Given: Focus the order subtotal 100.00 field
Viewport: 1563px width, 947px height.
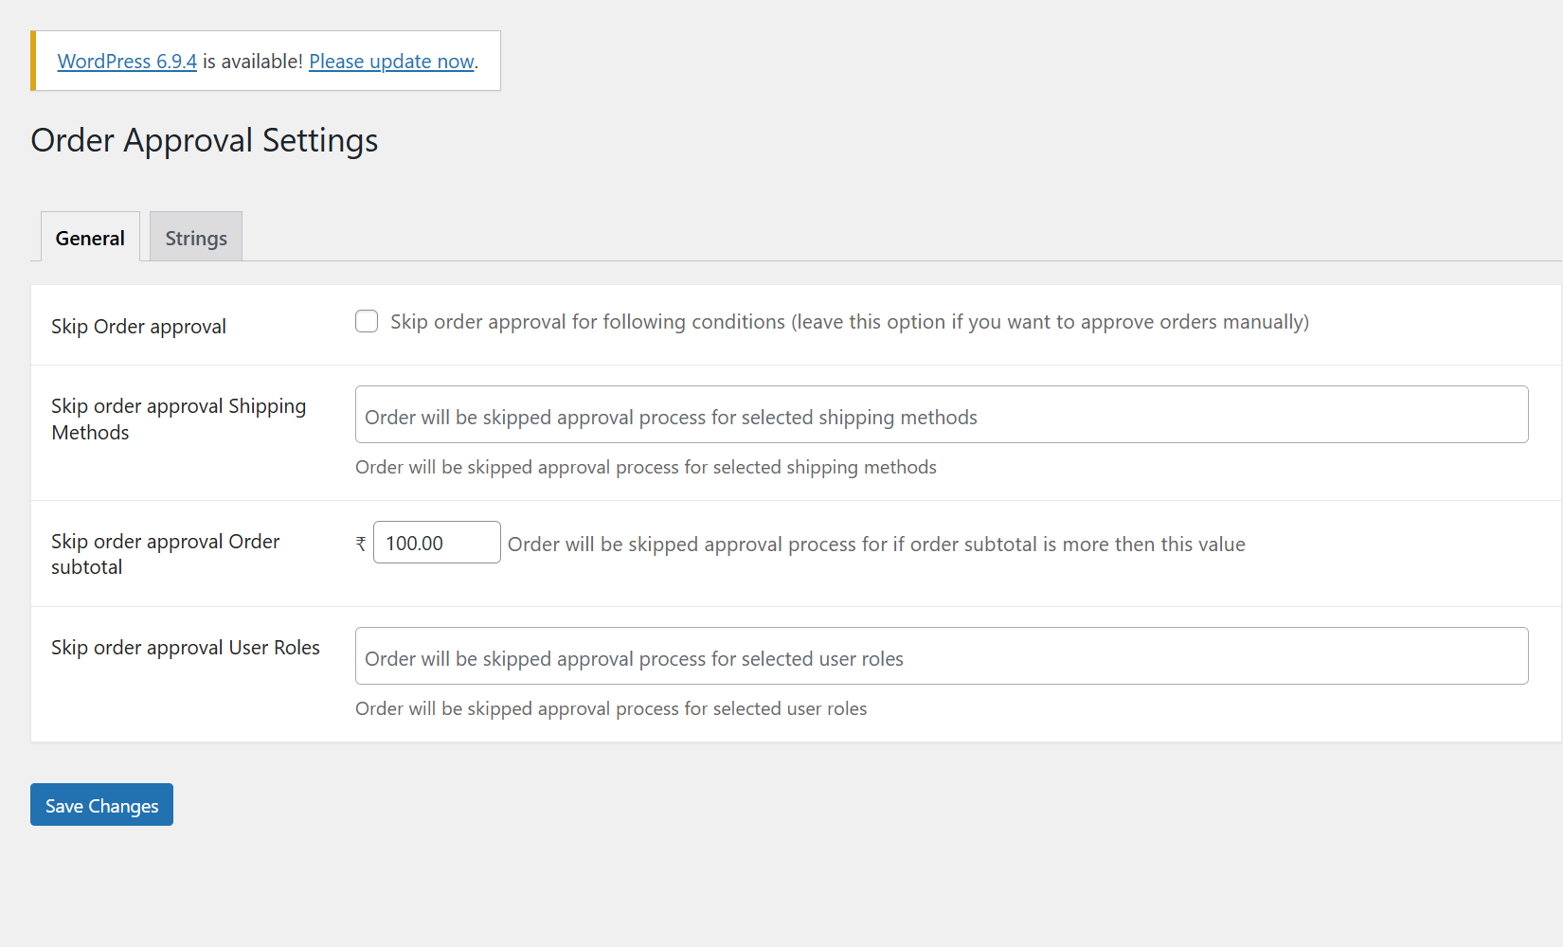Looking at the screenshot, I should coord(437,543).
